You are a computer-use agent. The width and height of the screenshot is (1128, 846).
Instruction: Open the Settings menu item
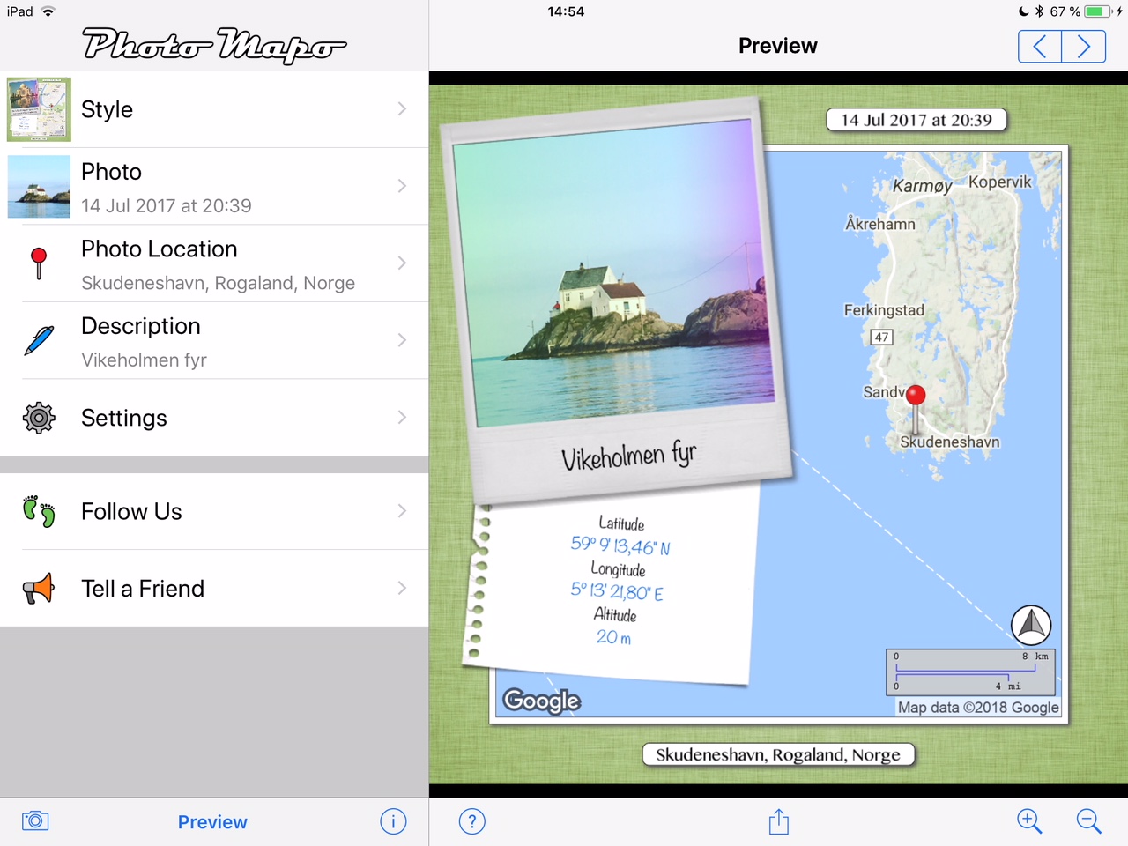click(214, 418)
